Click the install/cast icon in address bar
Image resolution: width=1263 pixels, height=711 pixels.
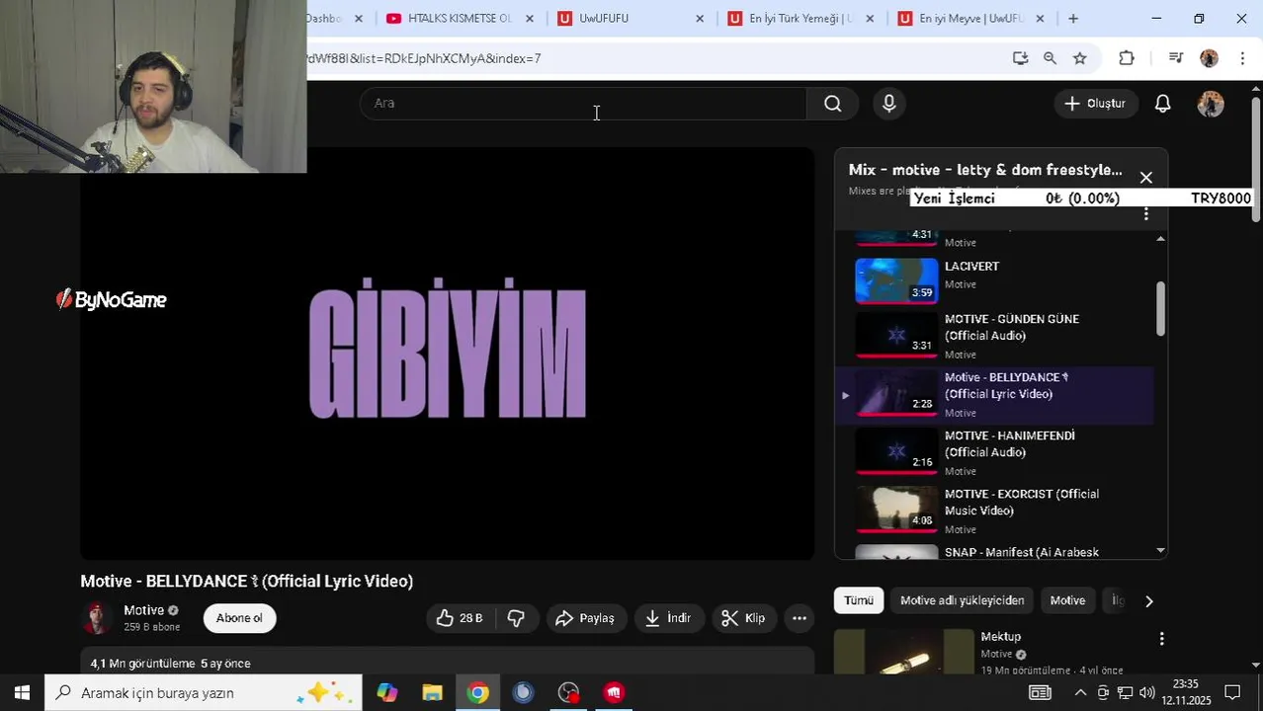tap(1021, 58)
